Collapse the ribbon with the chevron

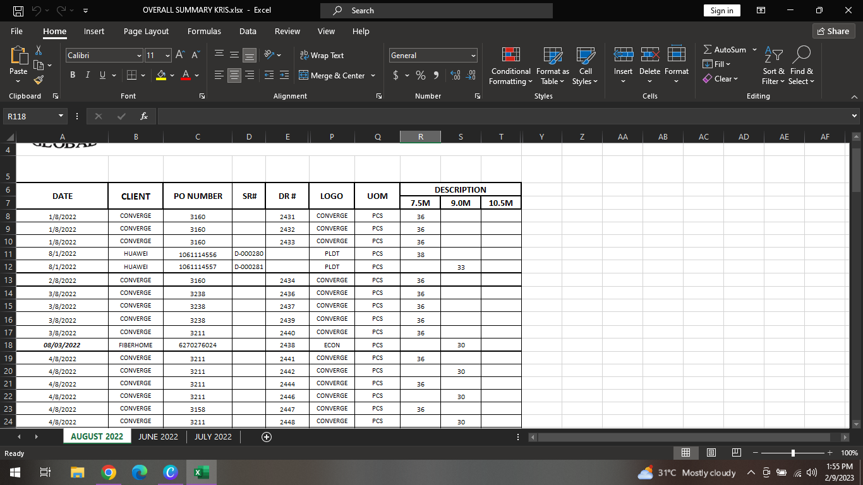(855, 97)
